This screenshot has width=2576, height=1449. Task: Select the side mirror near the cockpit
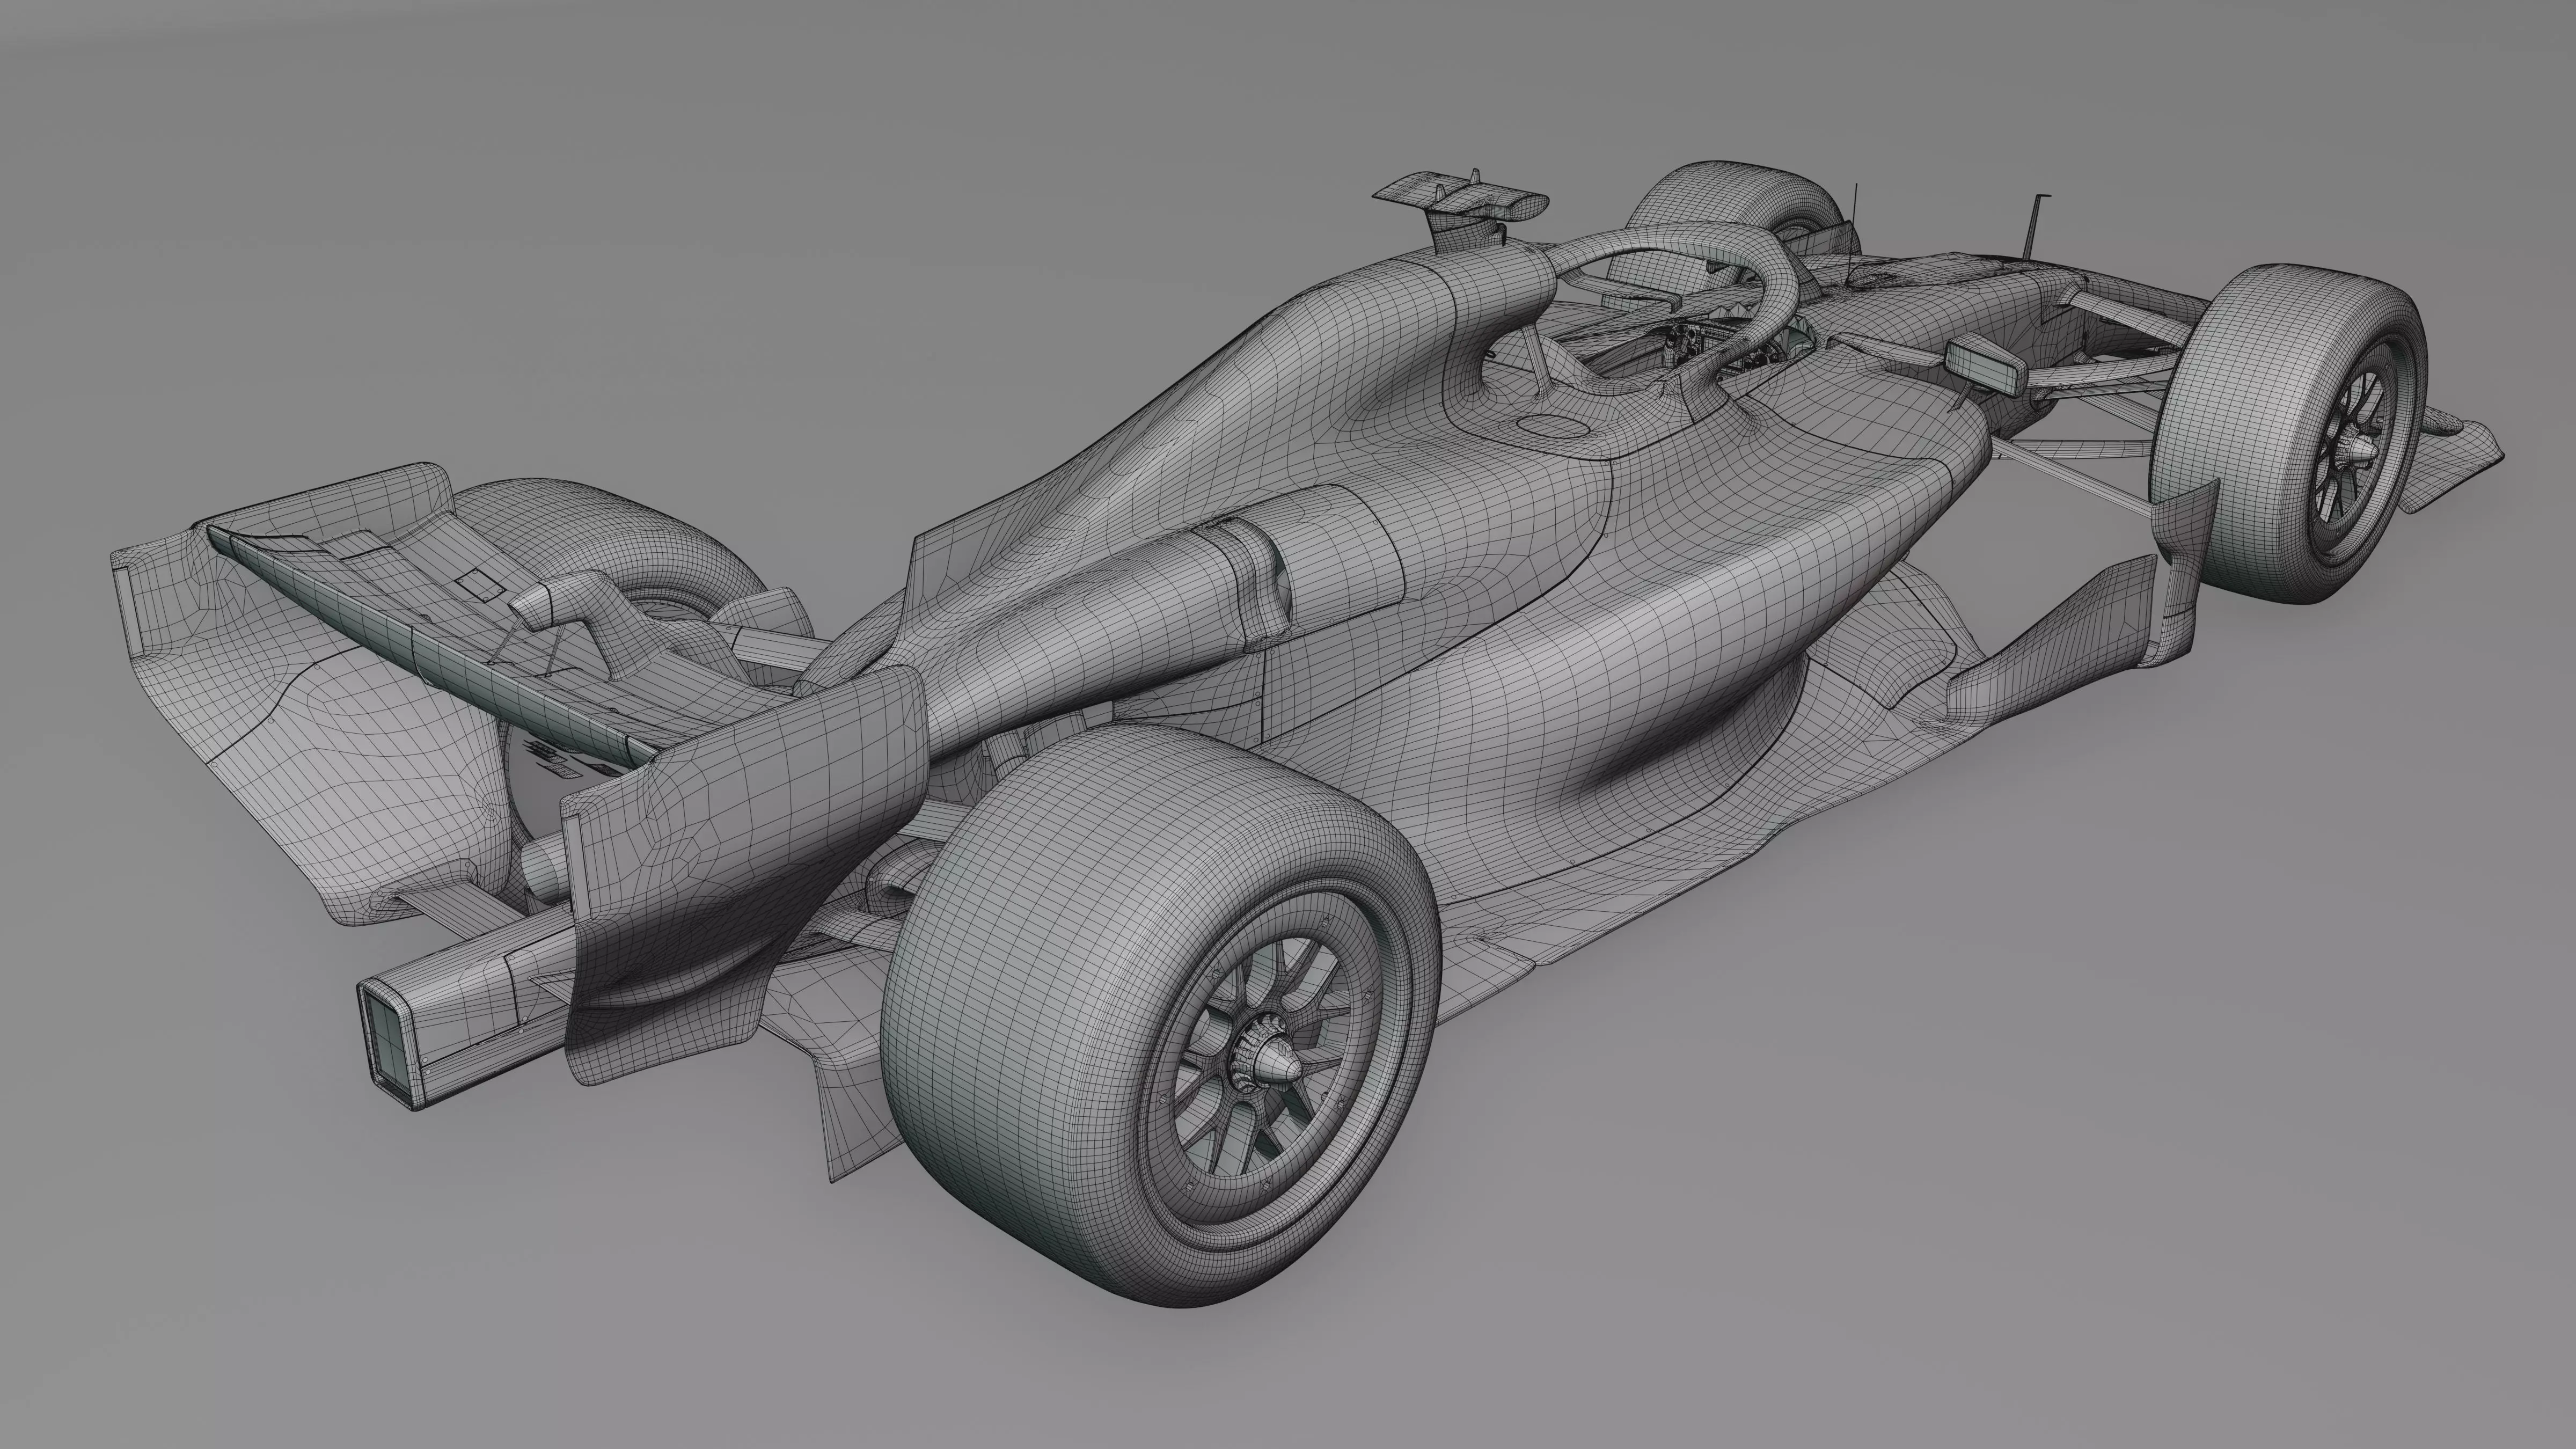pos(1986,365)
